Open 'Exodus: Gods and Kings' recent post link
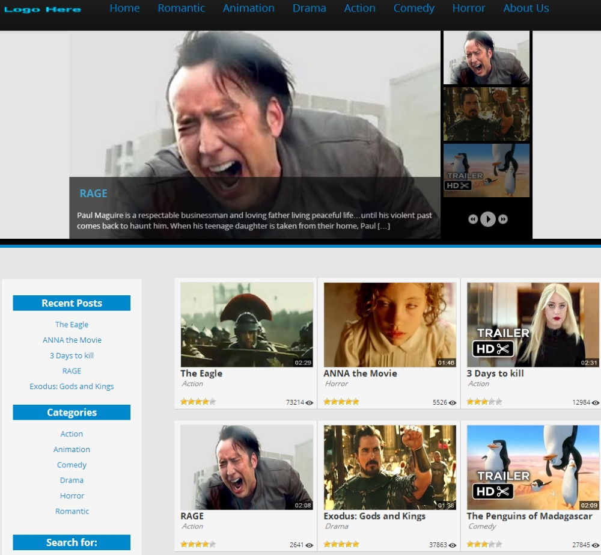601x555 pixels. tap(72, 386)
